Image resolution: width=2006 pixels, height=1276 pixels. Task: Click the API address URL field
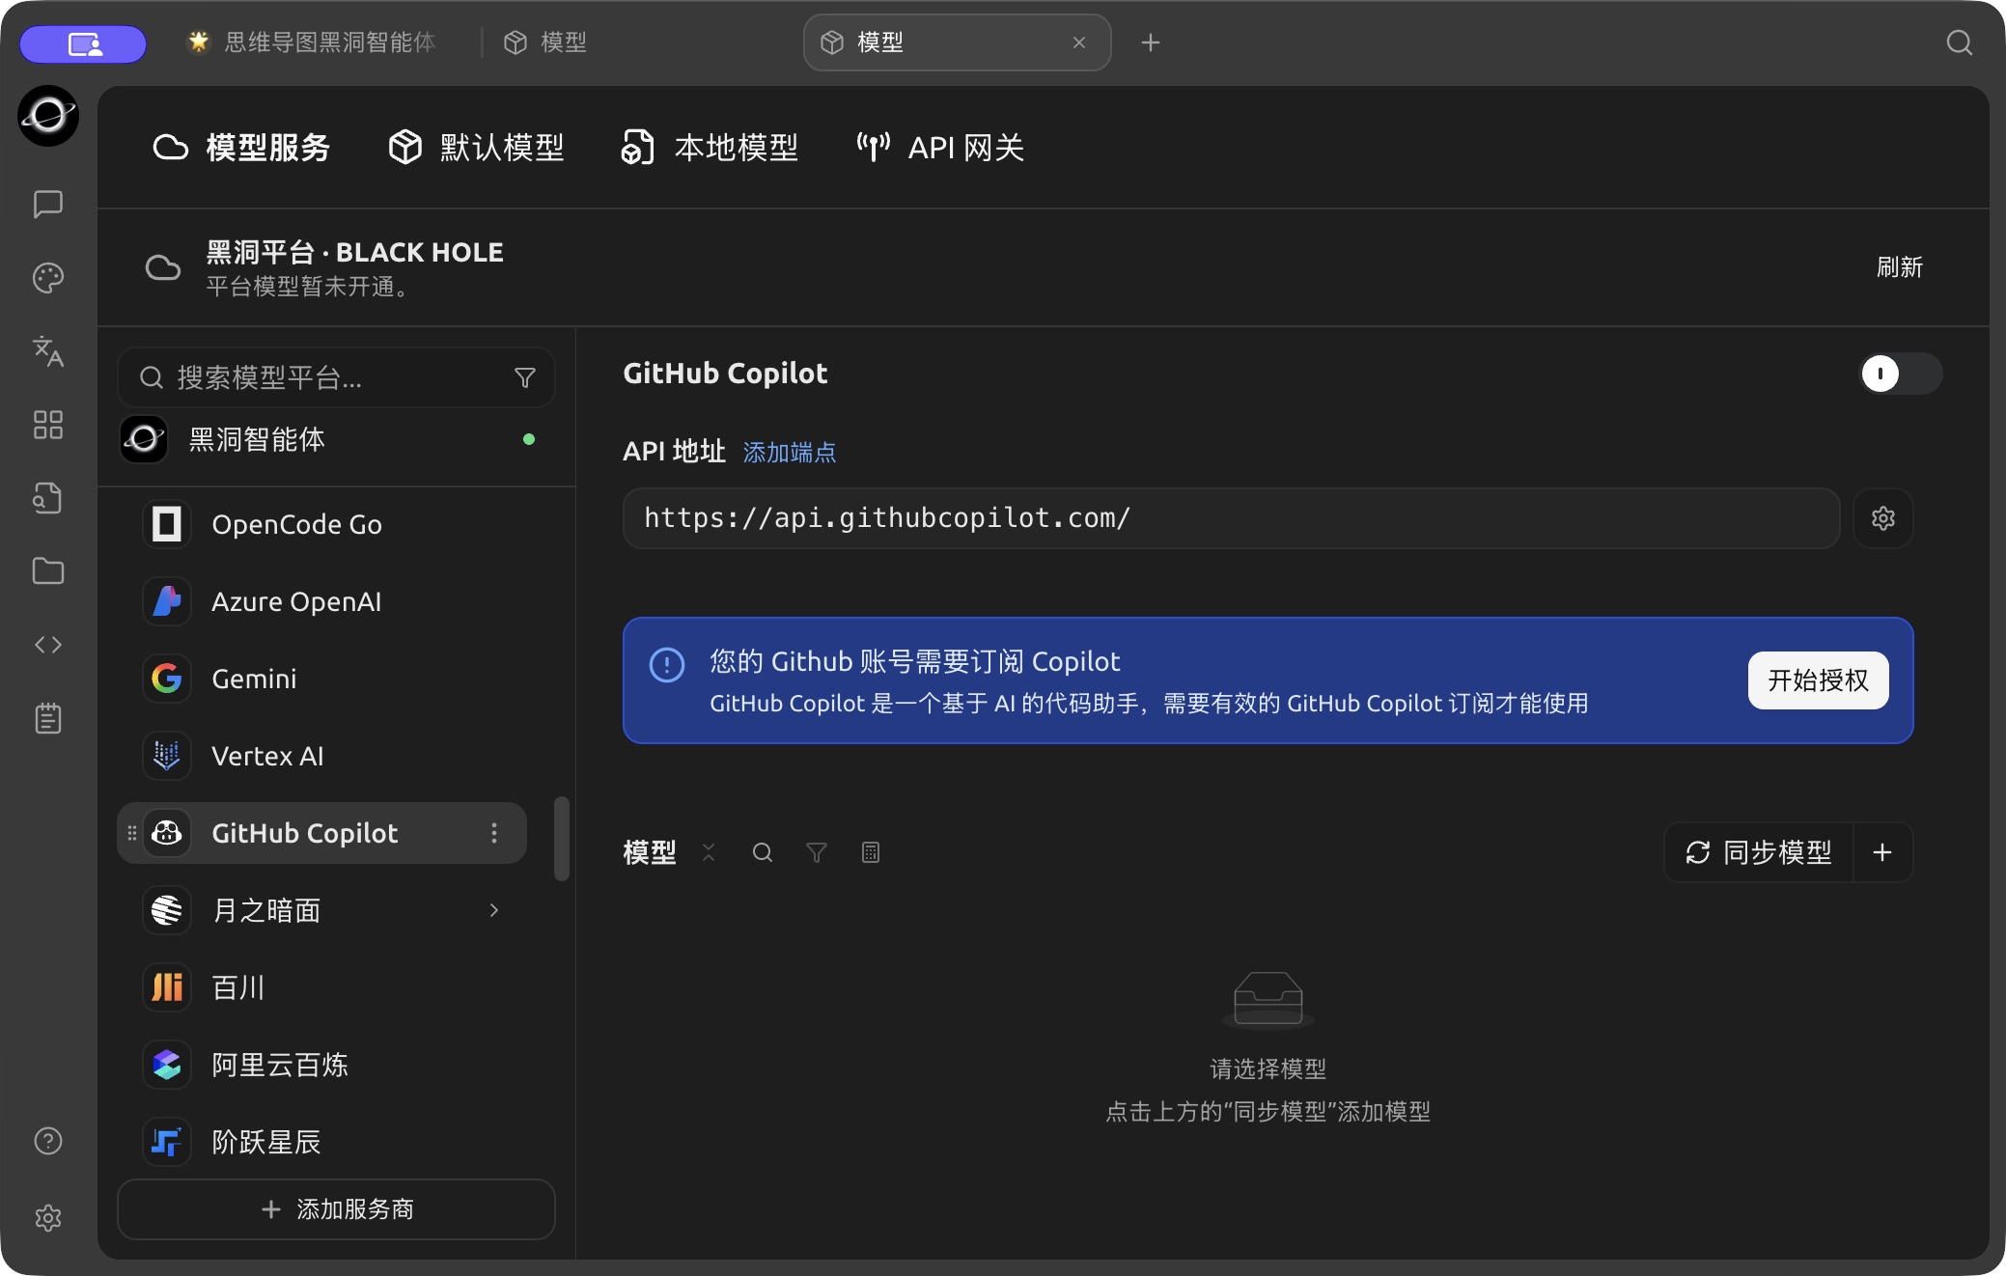point(1231,518)
